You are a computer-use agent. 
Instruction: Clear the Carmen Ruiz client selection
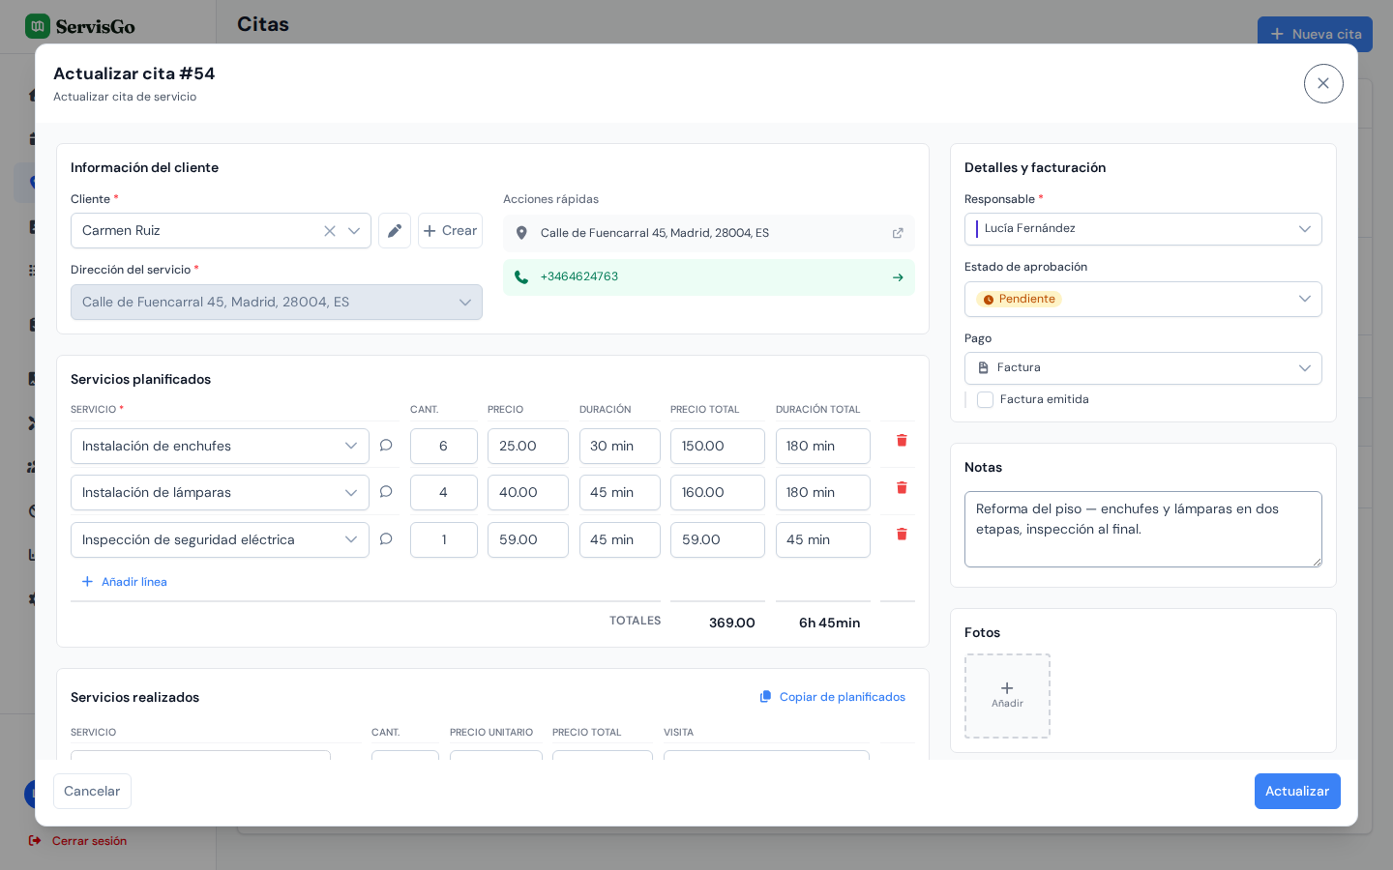(330, 231)
